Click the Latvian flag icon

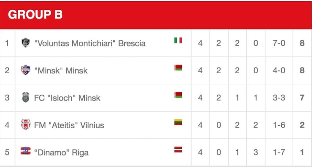pyautogui.click(x=178, y=149)
